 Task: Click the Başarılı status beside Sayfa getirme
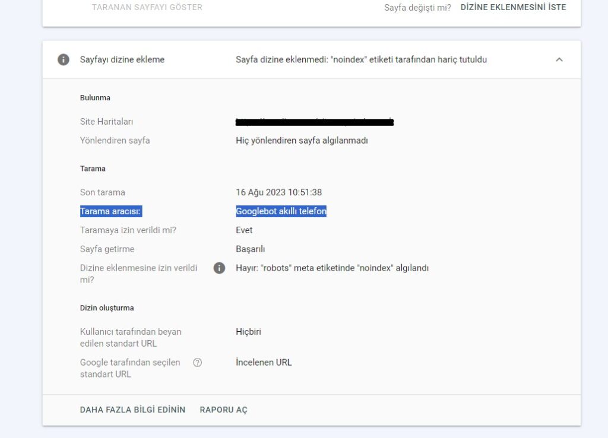click(x=251, y=249)
